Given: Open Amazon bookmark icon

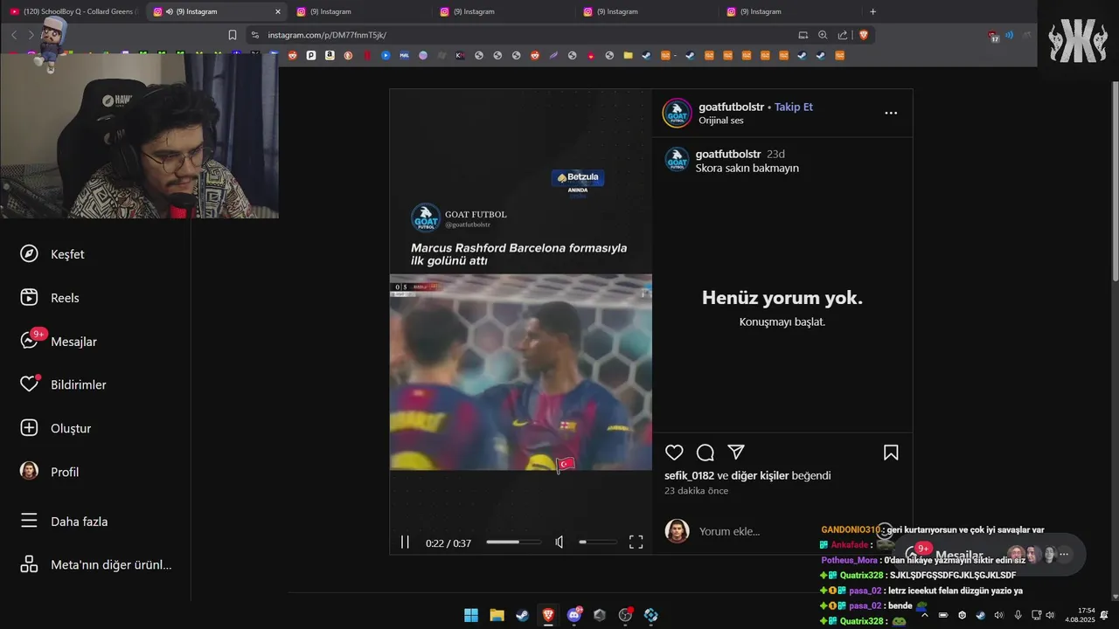Looking at the screenshot, I should click(x=330, y=55).
